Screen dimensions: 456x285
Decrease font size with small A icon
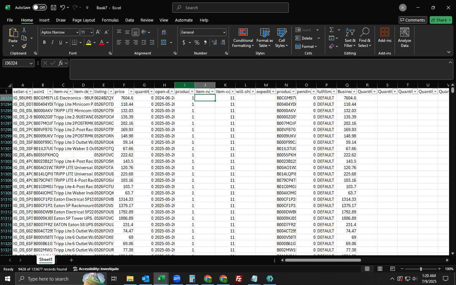click(106, 32)
